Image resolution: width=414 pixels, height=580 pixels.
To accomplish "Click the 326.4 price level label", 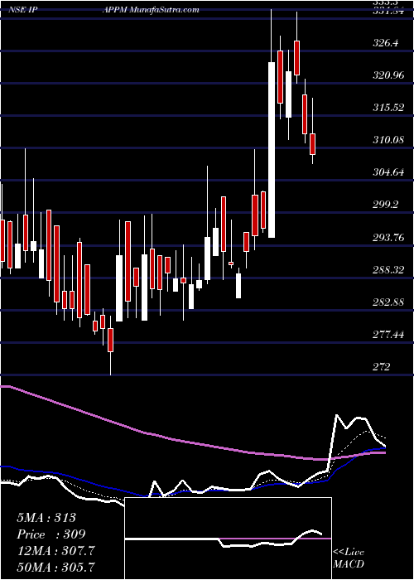I will [387, 43].
